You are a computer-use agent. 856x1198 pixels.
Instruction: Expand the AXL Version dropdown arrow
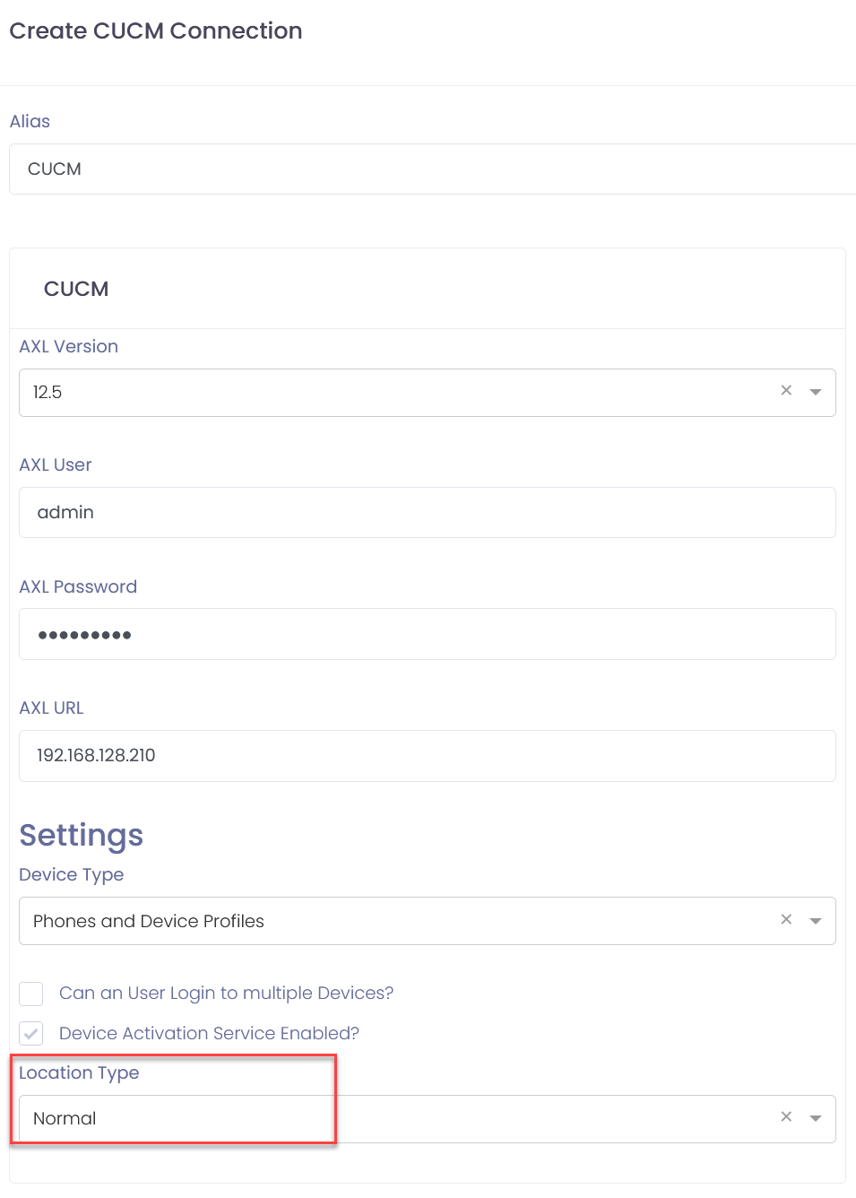pyautogui.click(x=816, y=392)
